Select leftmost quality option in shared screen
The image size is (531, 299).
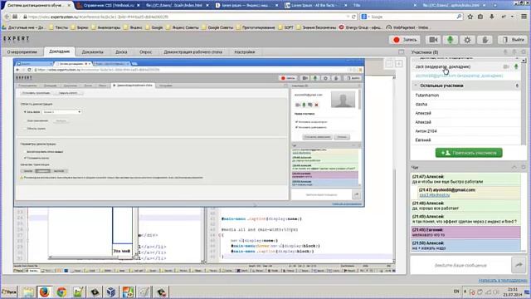28,171
